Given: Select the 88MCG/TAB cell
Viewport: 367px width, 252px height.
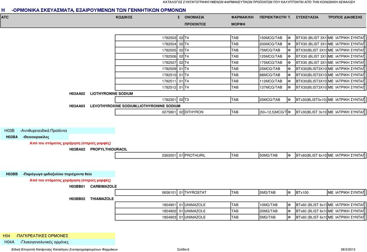Looking at the screenshot, I should coord(273,75).
